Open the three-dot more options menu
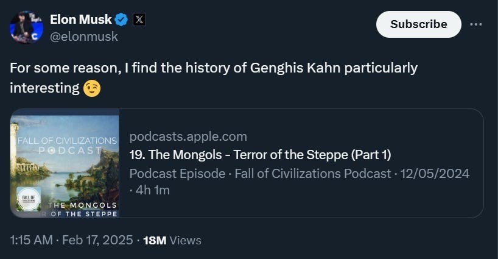Screen dimensions: 498x259 click(x=475, y=24)
